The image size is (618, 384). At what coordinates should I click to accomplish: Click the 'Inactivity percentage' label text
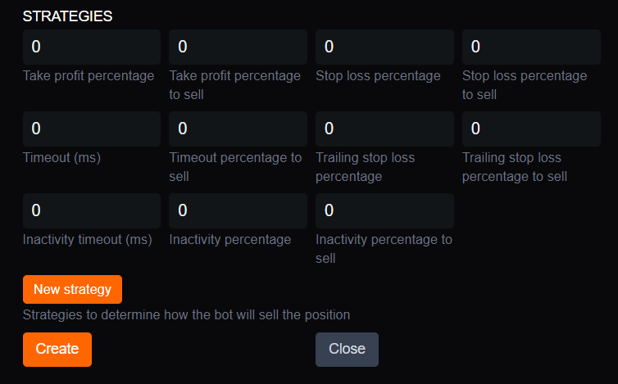(230, 239)
